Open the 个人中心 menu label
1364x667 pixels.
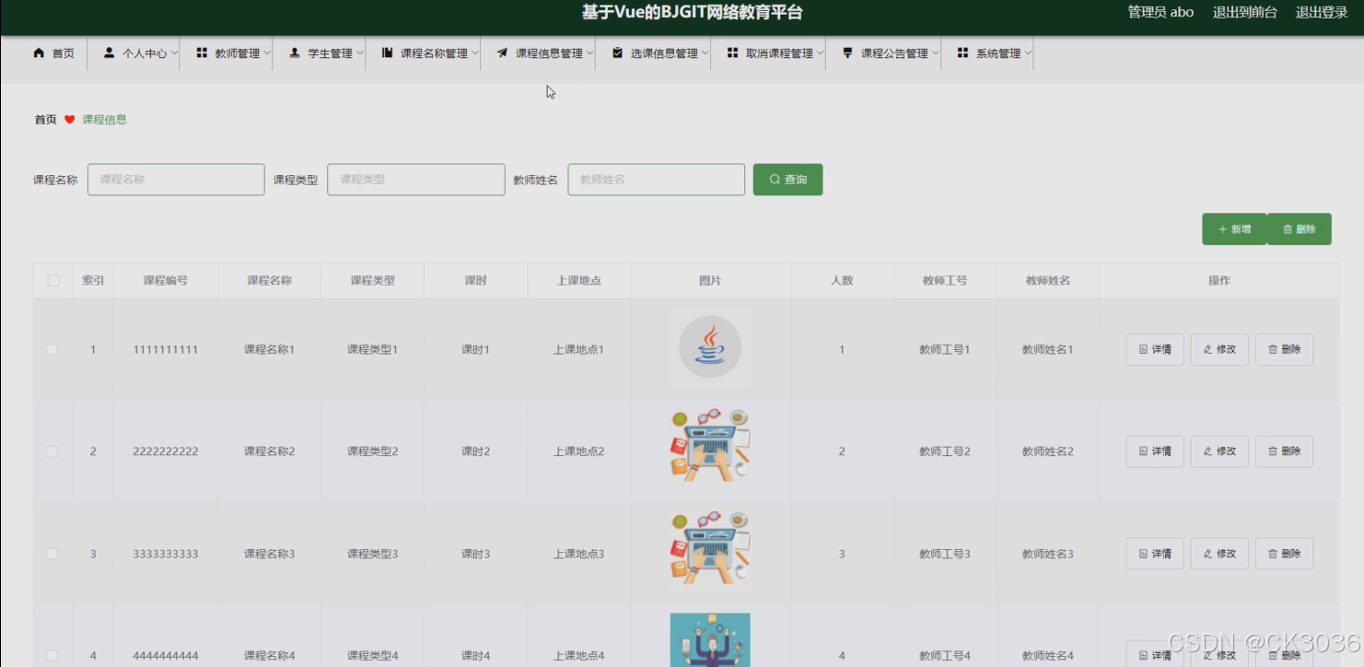tap(145, 53)
